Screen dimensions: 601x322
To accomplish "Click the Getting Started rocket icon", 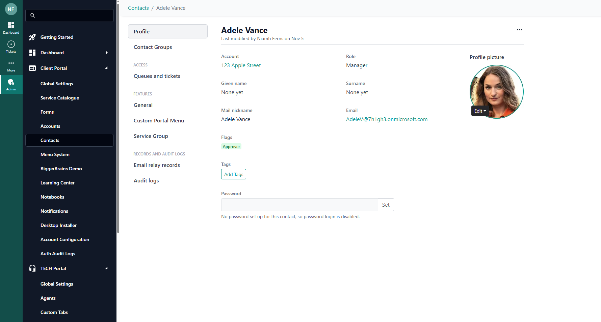I will point(32,37).
